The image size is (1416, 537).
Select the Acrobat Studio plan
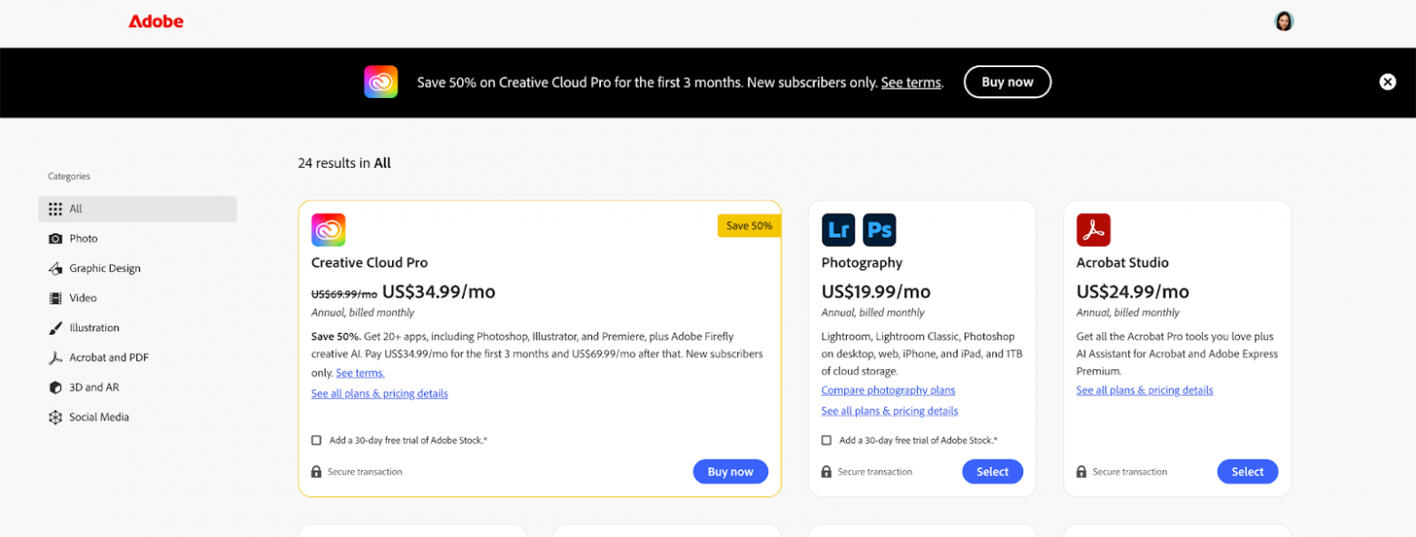[x=1246, y=472]
